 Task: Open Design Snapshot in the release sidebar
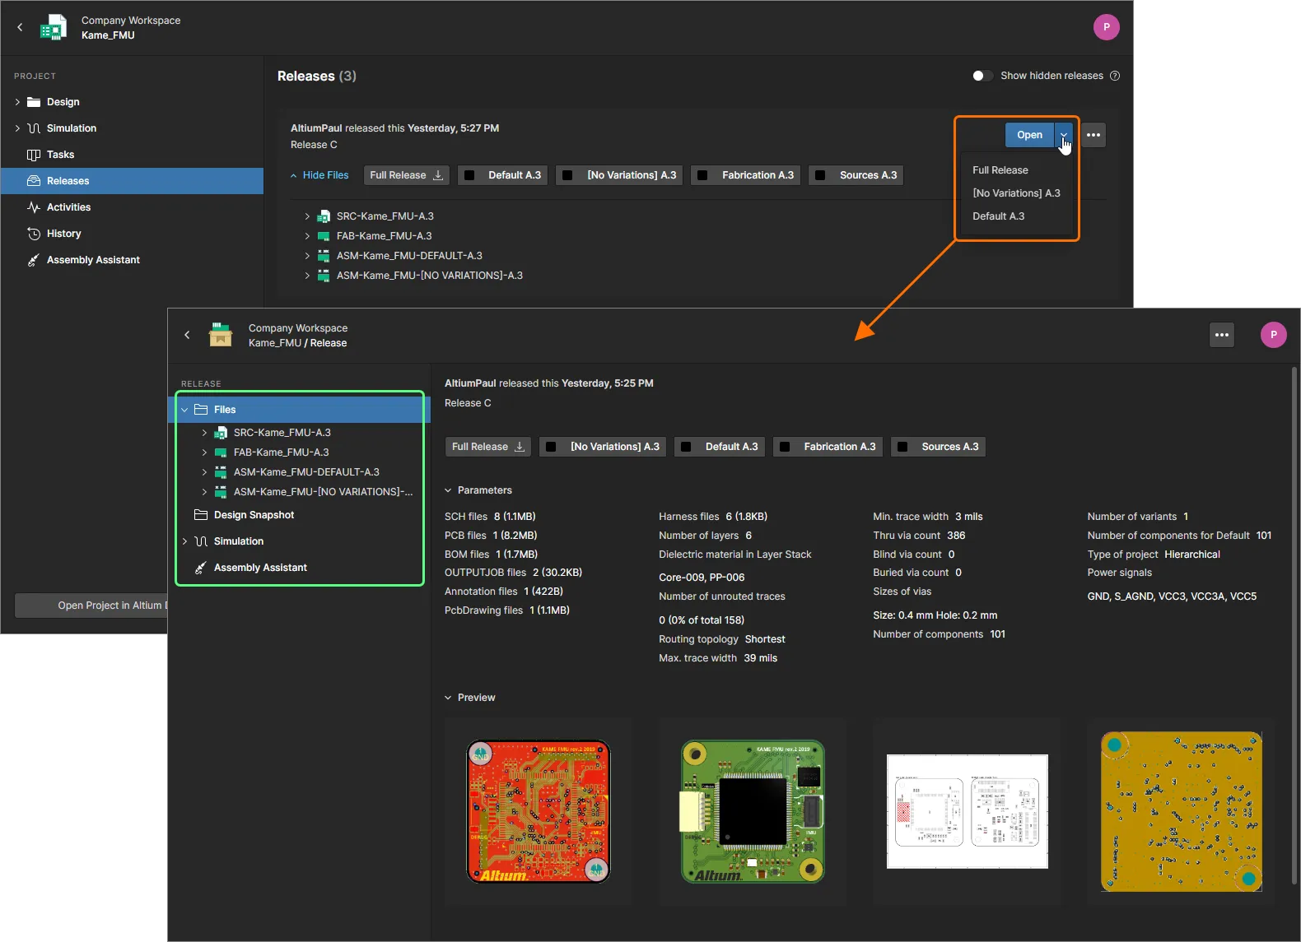pyautogui.click(x=254, y=515)
